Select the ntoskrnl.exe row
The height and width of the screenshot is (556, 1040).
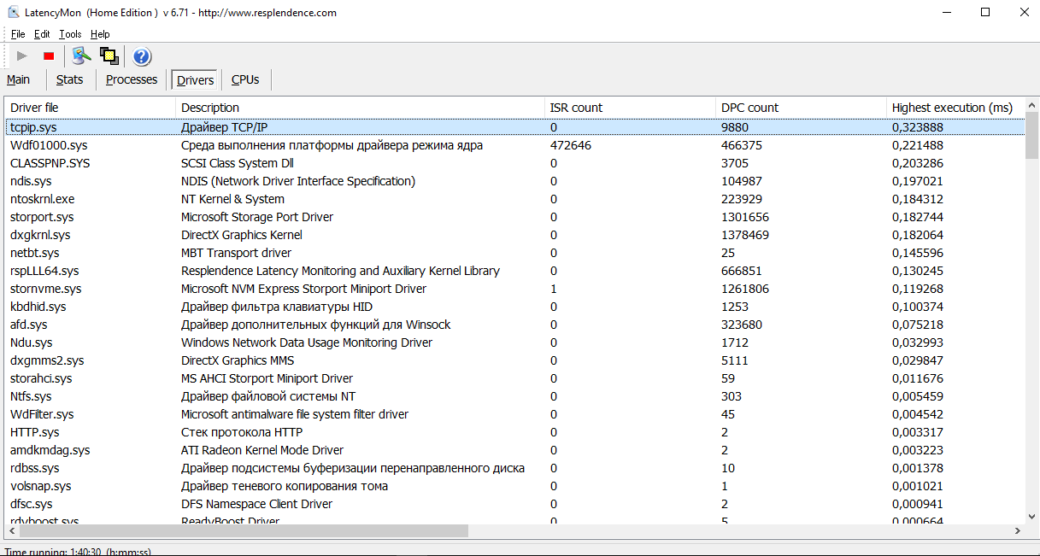point(514,199)
